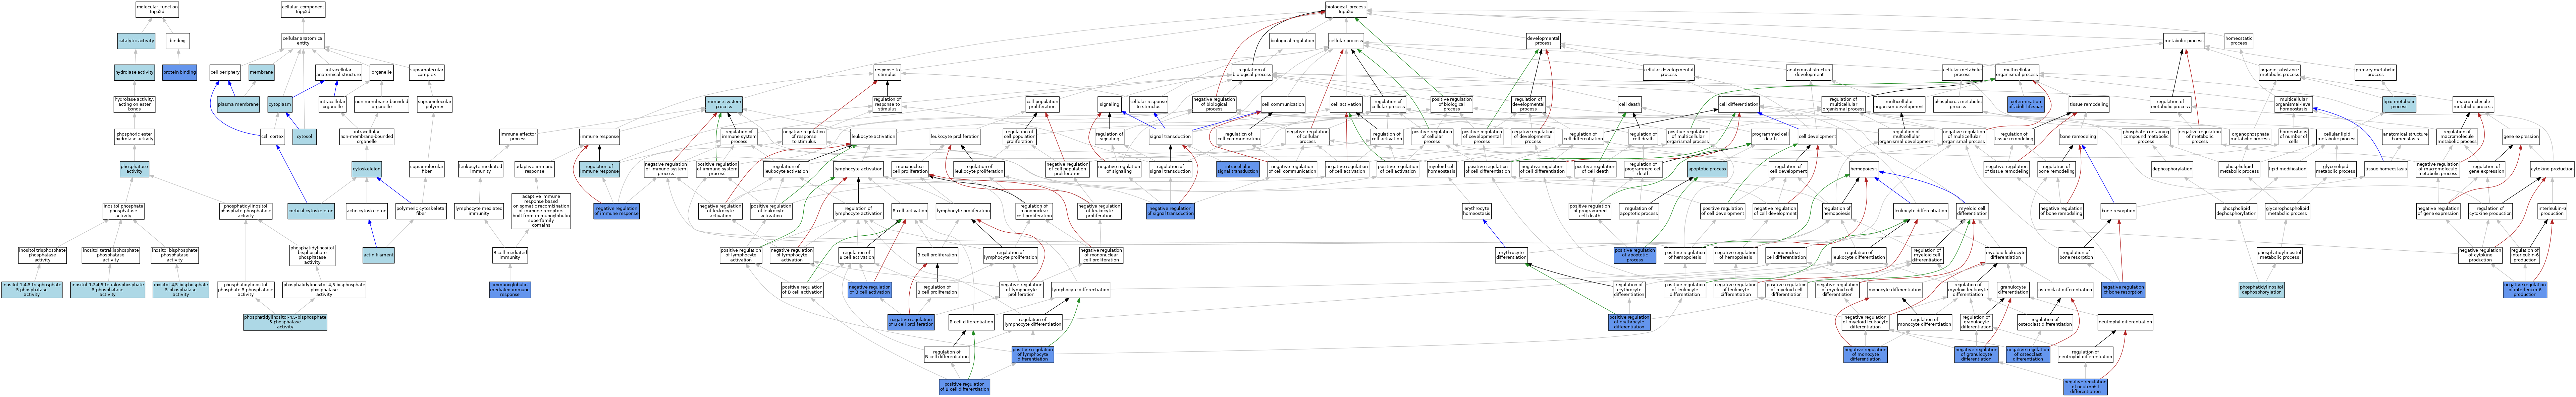This screenshot has width=2576, height=397.
Task: Select phosphatidylinositol-4,5-bisphosphate 5-phosphatase activity node
Action: [x=285, y=322]
